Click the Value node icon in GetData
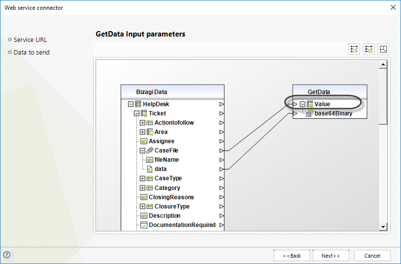The image size is (401, 264). (310, 104)
